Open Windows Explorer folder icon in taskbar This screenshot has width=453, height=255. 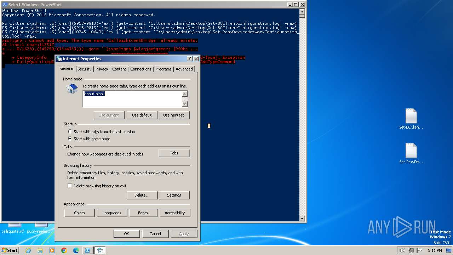click(40, 250)
